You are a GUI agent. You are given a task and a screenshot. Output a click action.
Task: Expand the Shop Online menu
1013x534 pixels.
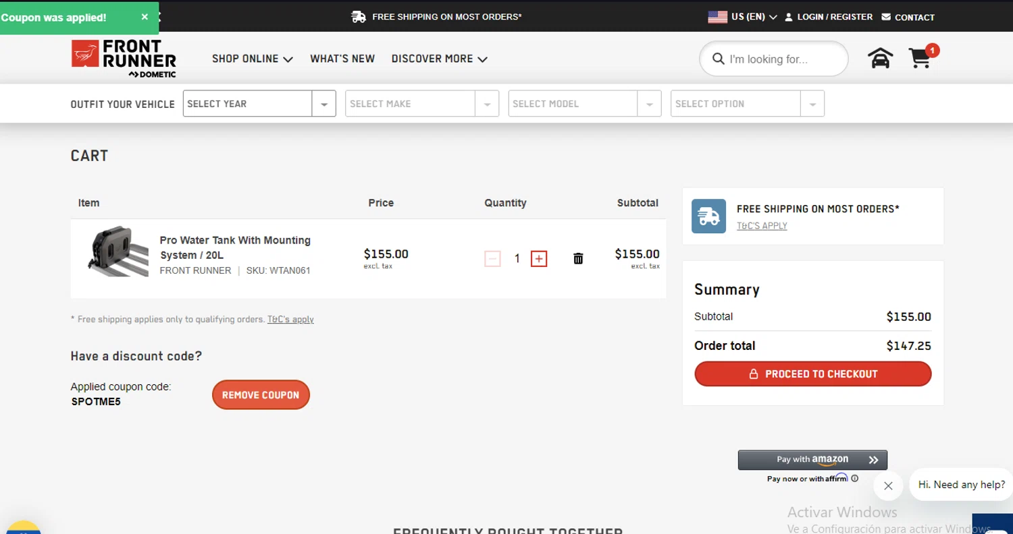coord(252,59)
